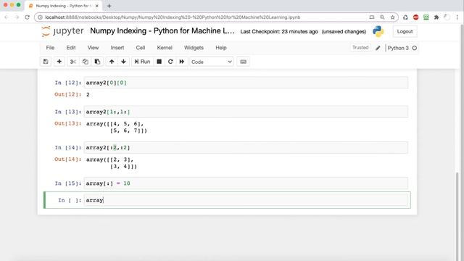
Task: Cut selected cells with the scissors icon
Action: click(x=72, y=62)
